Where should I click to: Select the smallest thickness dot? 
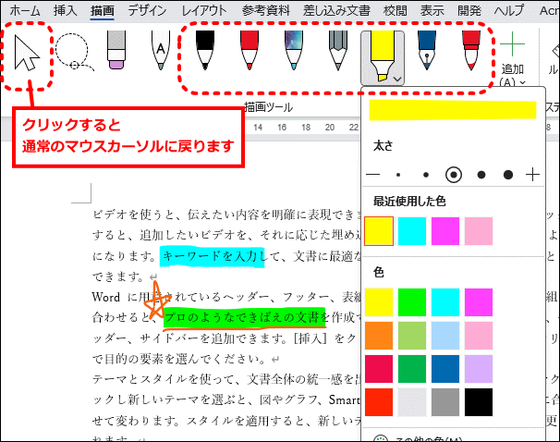398,175
